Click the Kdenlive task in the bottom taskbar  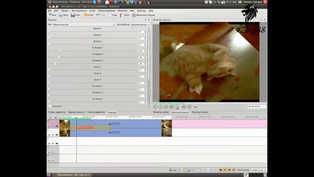pos(72,175)
